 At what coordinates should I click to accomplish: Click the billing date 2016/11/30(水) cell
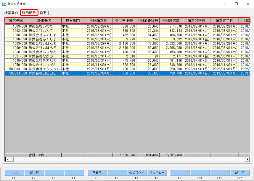click(x=99, y=65)
